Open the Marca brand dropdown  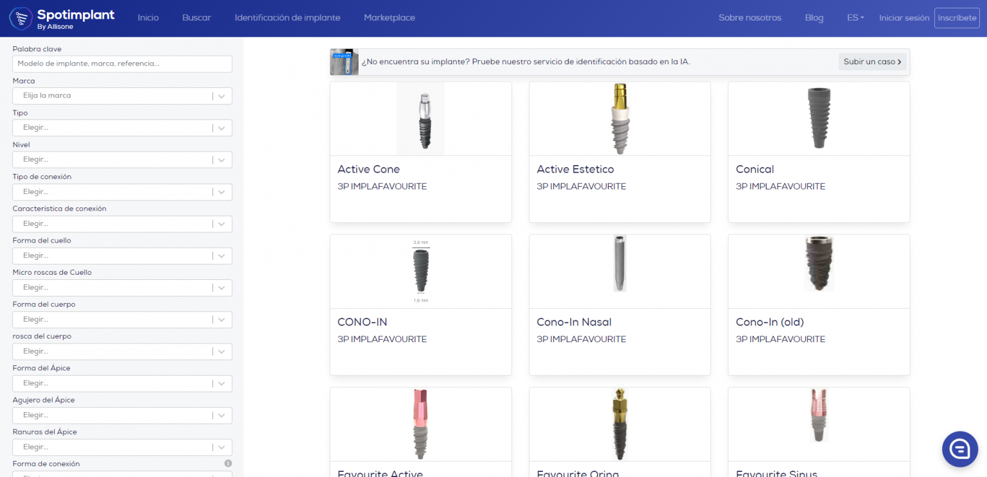[122, 96]
